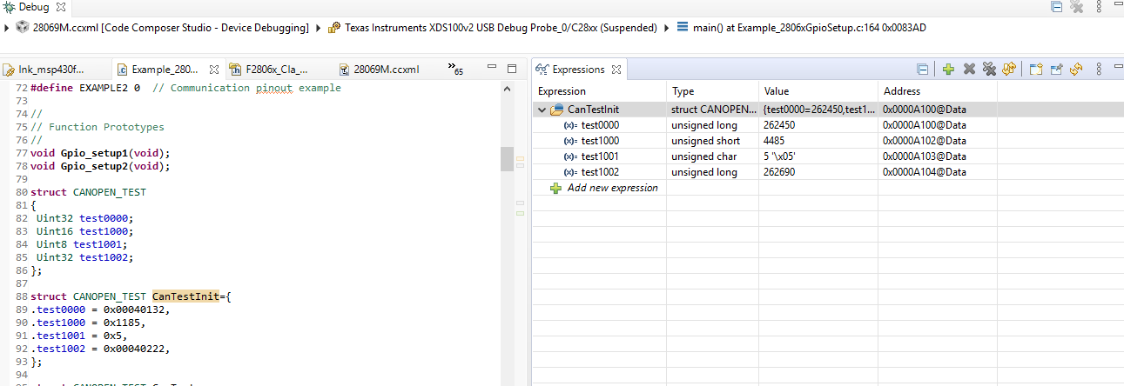Click Remove Selected Expression X icon
Viewport: 1124px width, 386px height.
(969, 70)
